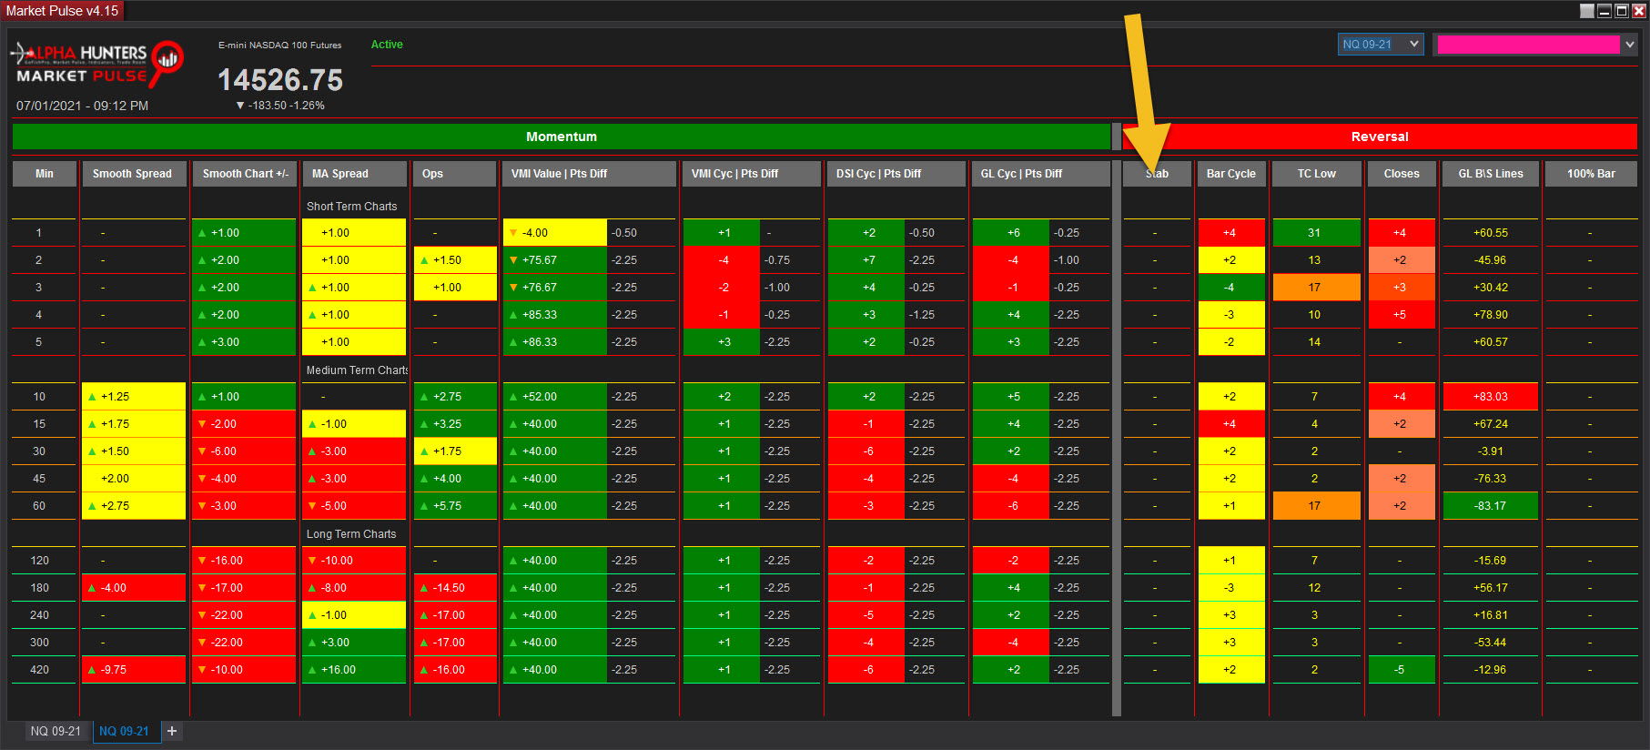
Task: Click the VMI Value | Pts Diff header
Action: tap(589, 174)
